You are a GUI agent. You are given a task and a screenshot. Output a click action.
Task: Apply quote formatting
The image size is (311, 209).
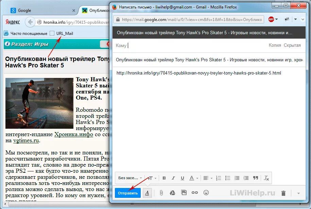pyautogui.click(x=256, y=178)
